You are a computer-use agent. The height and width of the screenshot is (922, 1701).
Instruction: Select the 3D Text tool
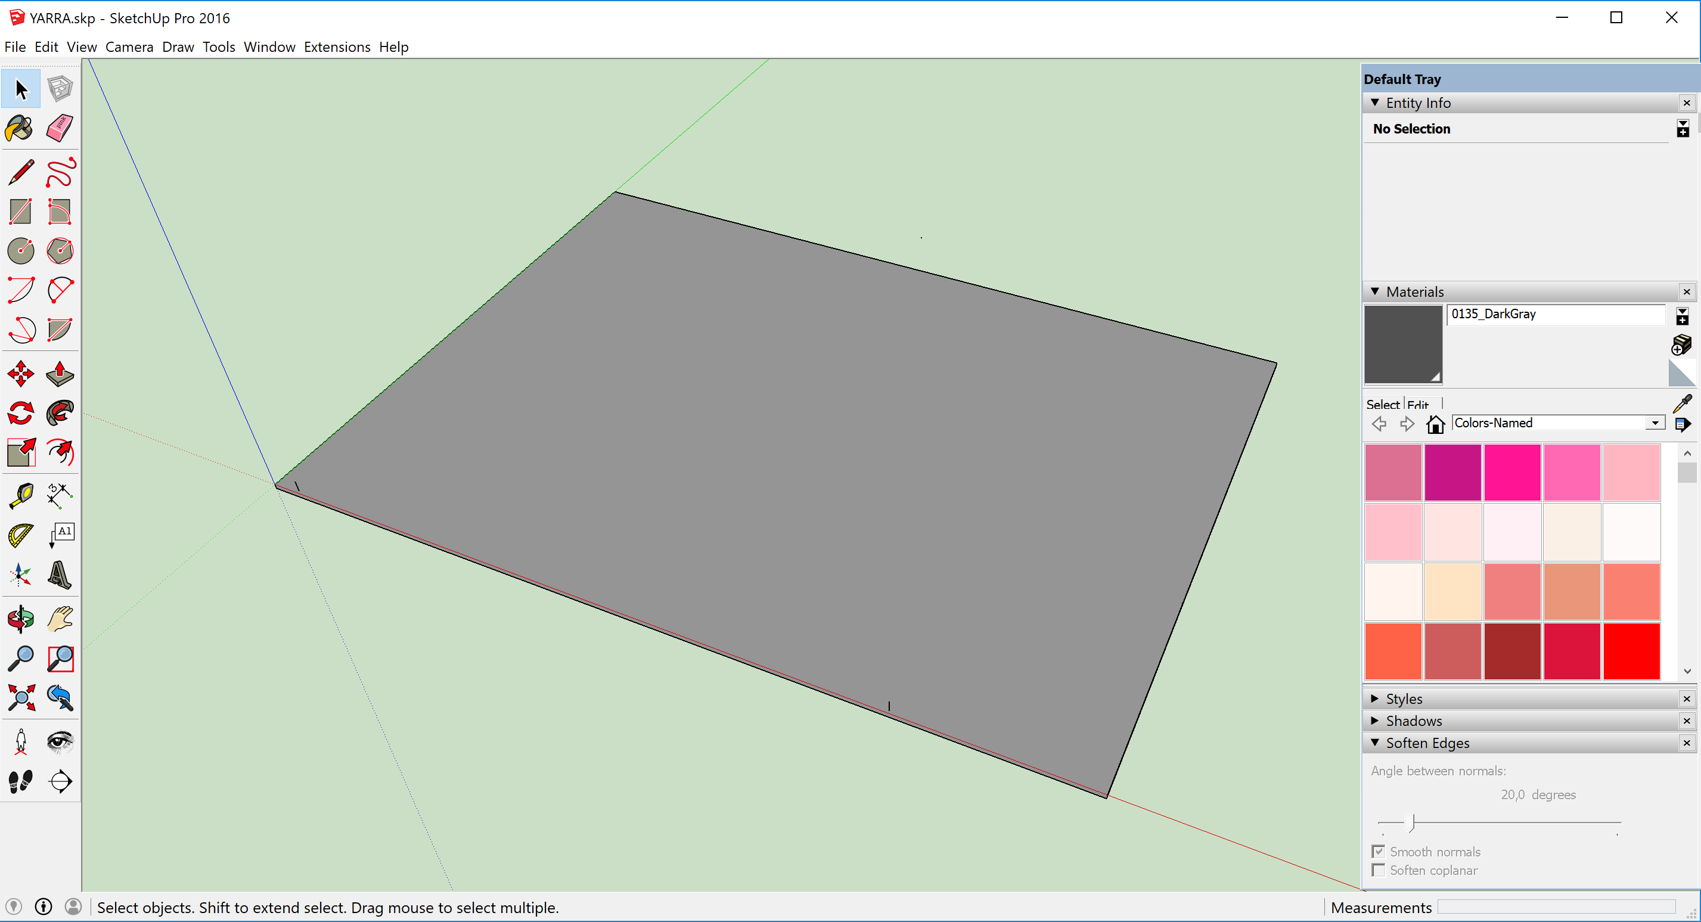coord(60,575)
